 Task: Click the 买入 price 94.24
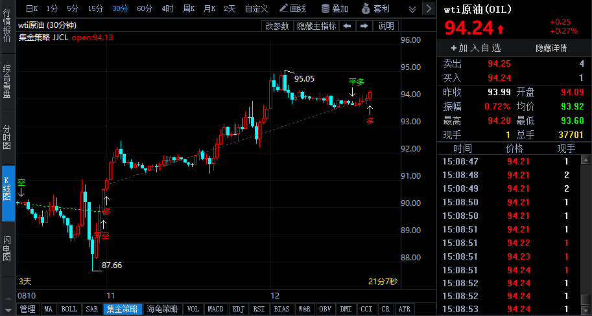point(499,78)
